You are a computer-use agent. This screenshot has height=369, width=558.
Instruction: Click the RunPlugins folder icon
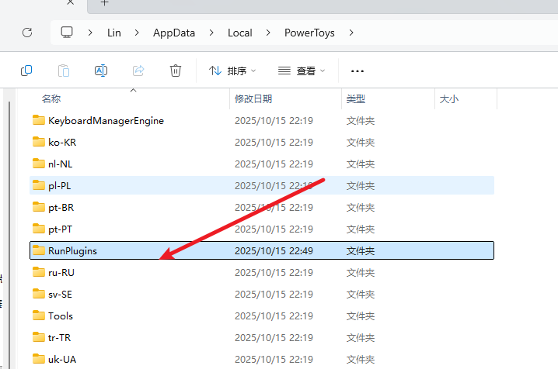tap(39, 250)
